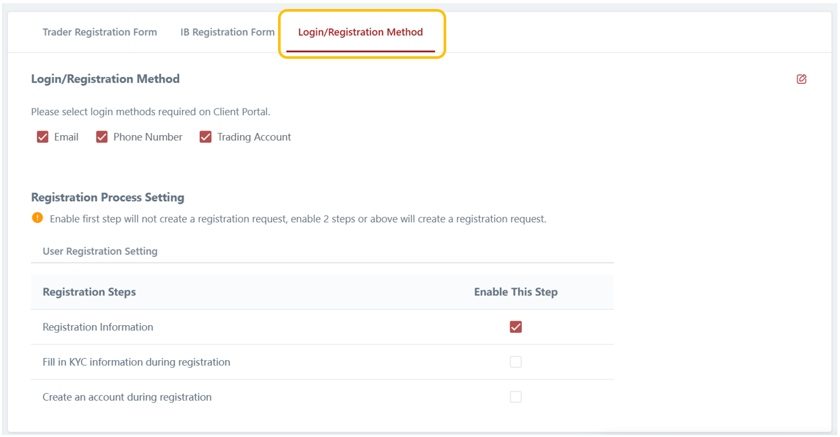The width and height of the screenshot is (840, 437).
Task: Uncheck Registration Information step checkbox
Action: click(x=515, y=327)
